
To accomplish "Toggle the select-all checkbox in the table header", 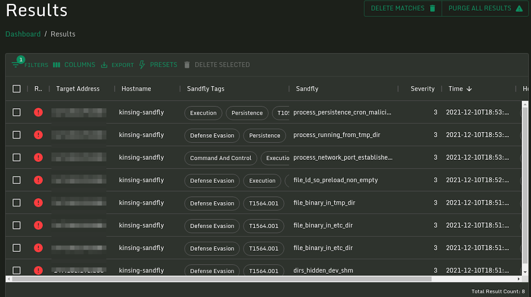I will (16, 88).
